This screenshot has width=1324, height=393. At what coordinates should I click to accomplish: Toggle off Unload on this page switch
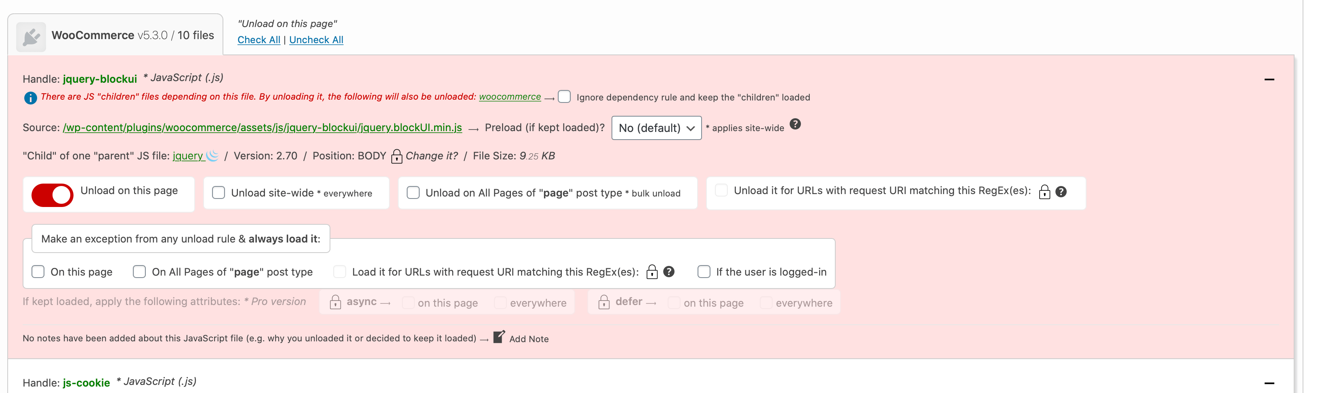[53, 195]
